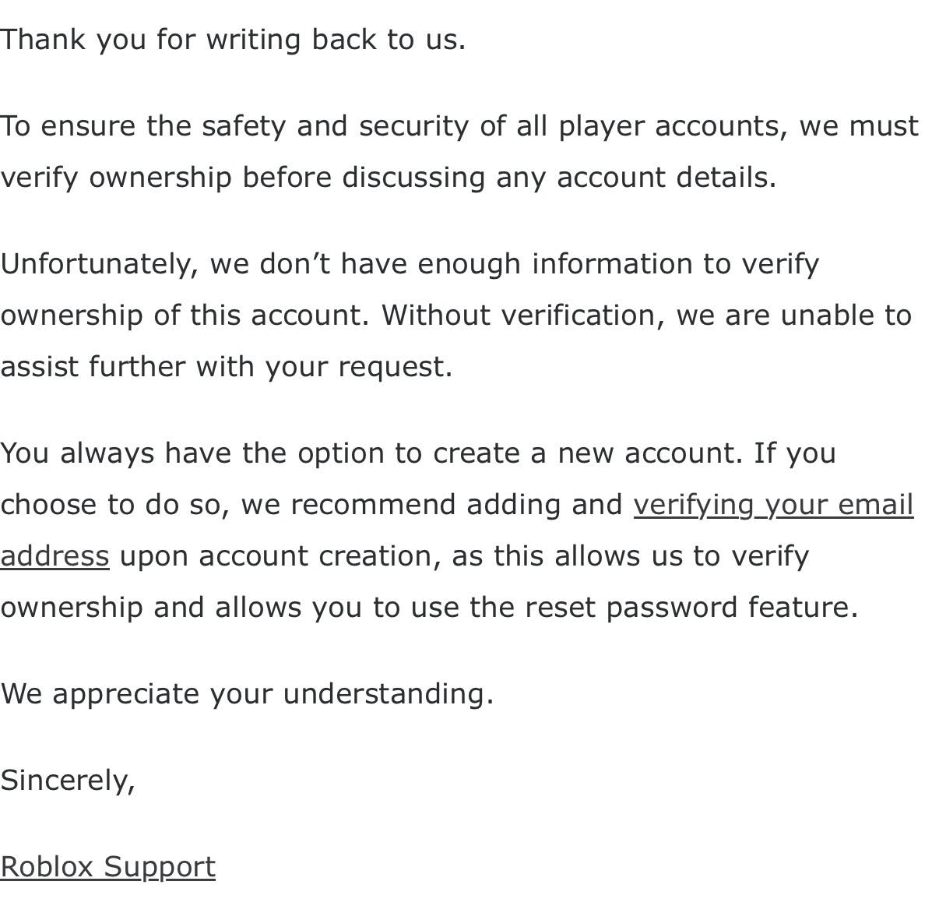Click the line "assist further with your request."
Viewport: 939px width, 920px height.
coord(227,367)
